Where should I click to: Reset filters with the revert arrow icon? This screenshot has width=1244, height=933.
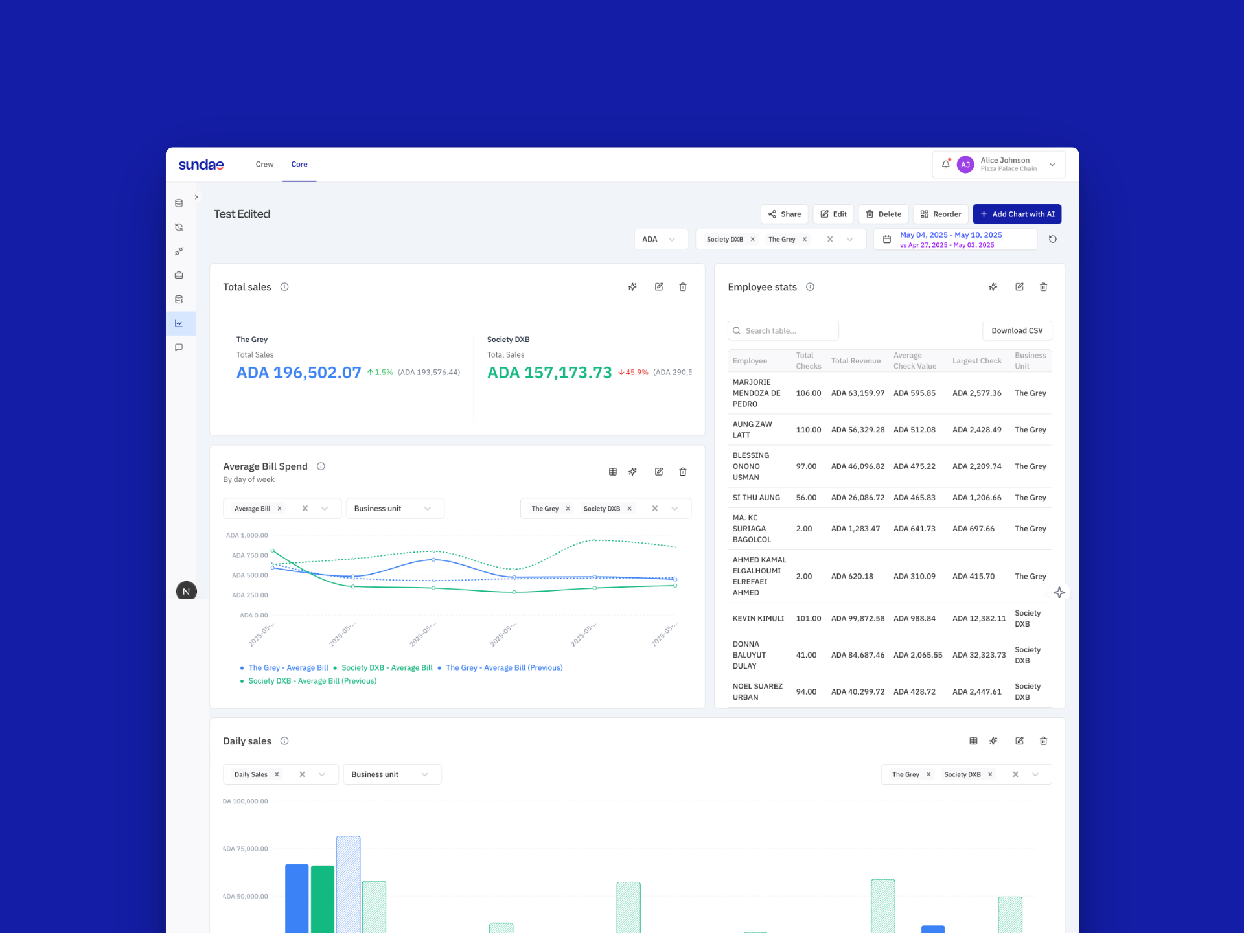click(1052, 239)
